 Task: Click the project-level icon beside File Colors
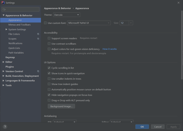click(38, 34)
